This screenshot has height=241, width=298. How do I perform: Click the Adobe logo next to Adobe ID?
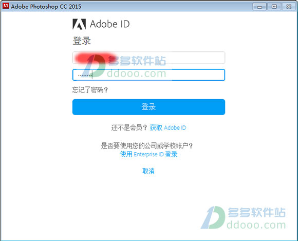pyautogui.click(x=79, y=24)
